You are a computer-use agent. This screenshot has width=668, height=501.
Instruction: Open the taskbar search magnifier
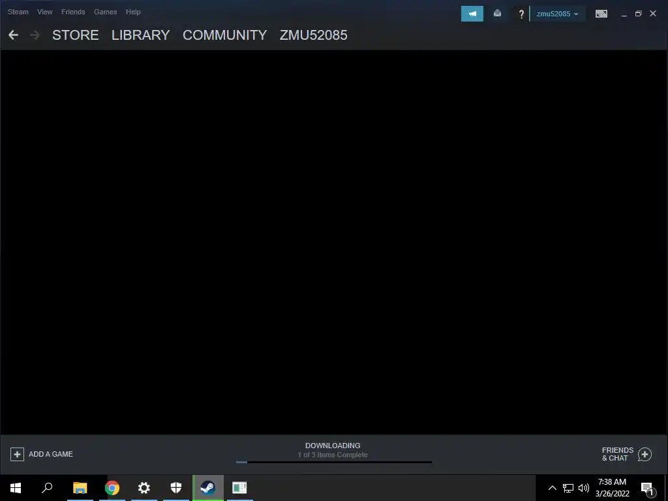pyautogui.click(x=47, y=488)
